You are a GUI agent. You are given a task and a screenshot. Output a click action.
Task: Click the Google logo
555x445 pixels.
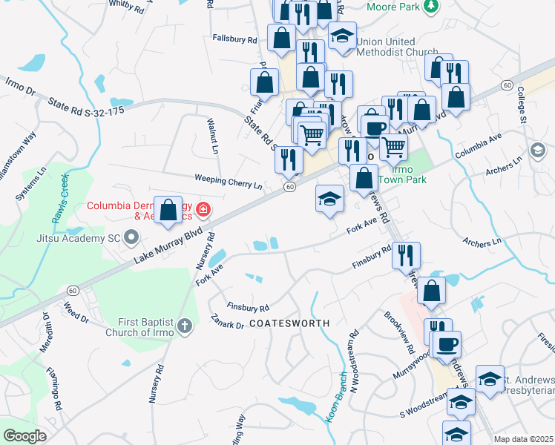(24, 436)
